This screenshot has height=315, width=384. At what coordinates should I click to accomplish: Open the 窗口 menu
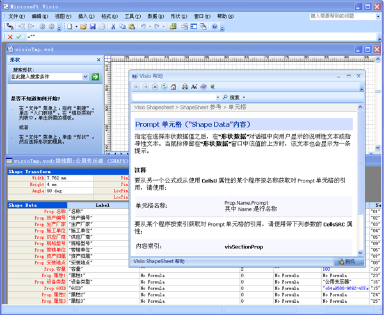pos(202,17)
